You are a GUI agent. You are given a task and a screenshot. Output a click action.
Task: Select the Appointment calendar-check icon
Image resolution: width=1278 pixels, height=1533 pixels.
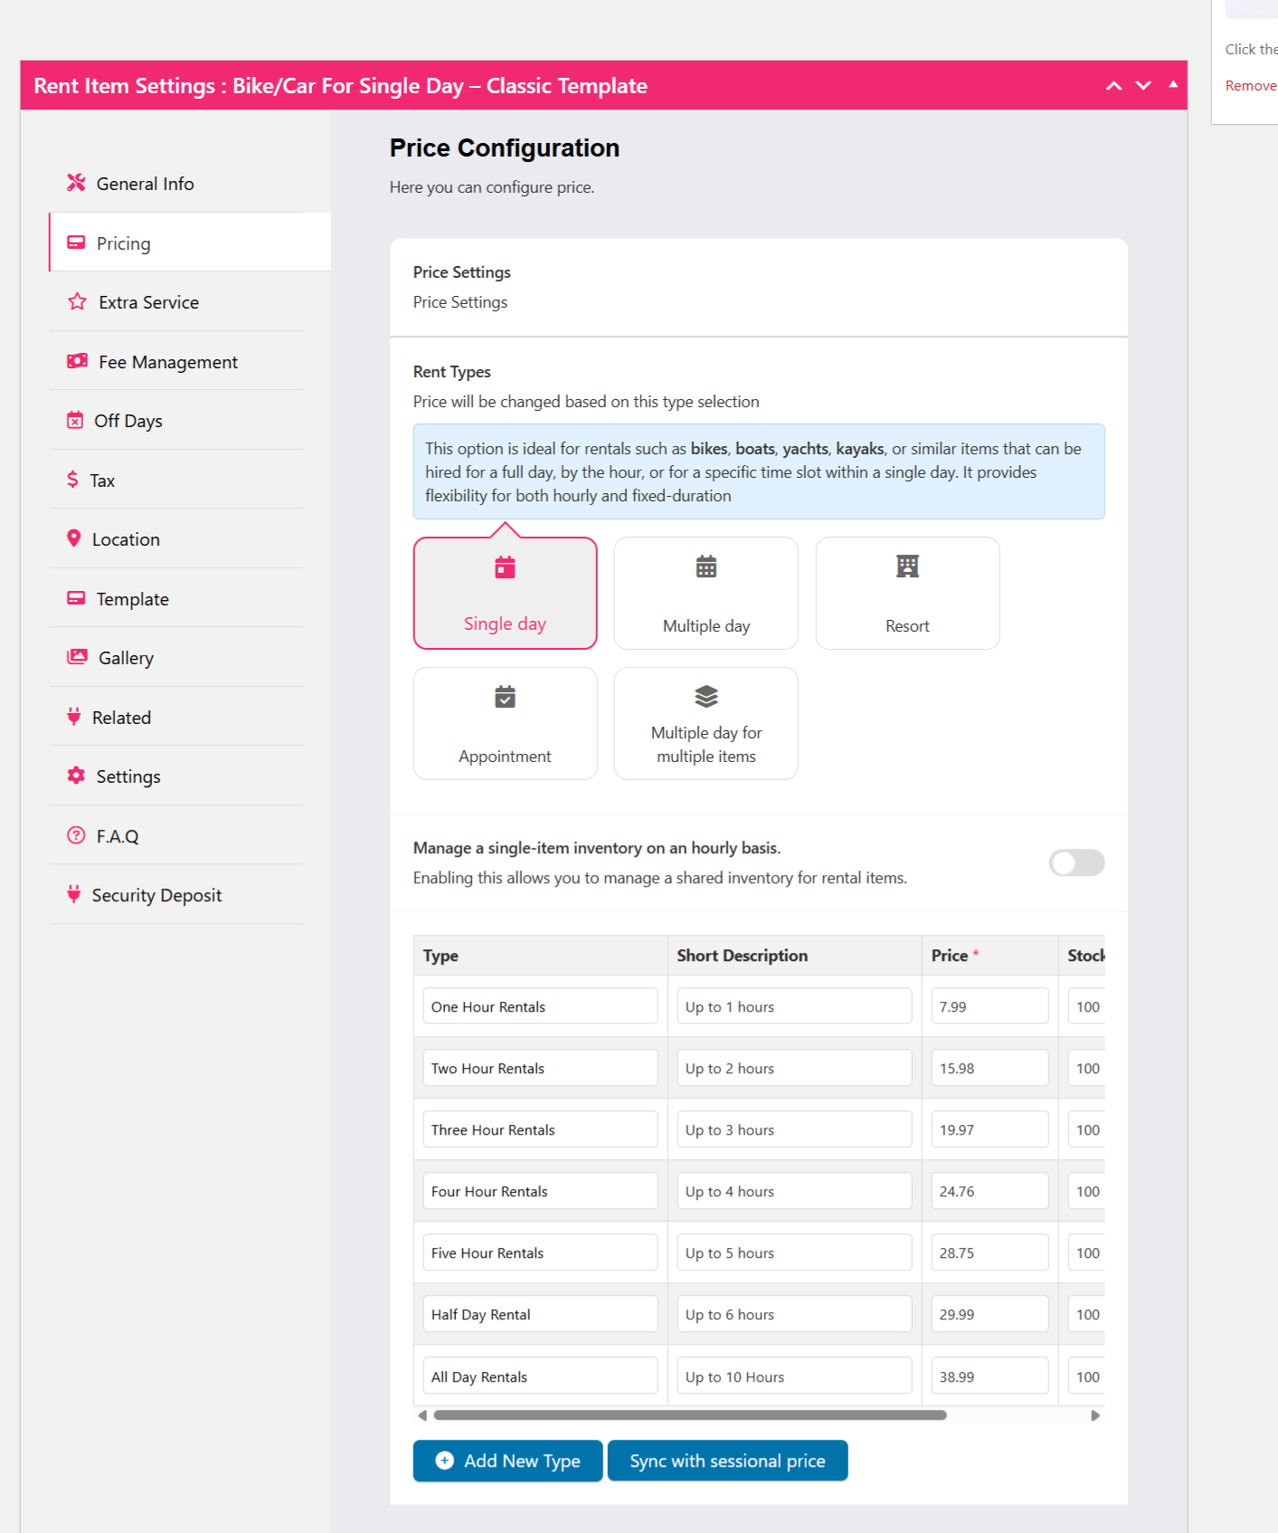coord(505,697)
